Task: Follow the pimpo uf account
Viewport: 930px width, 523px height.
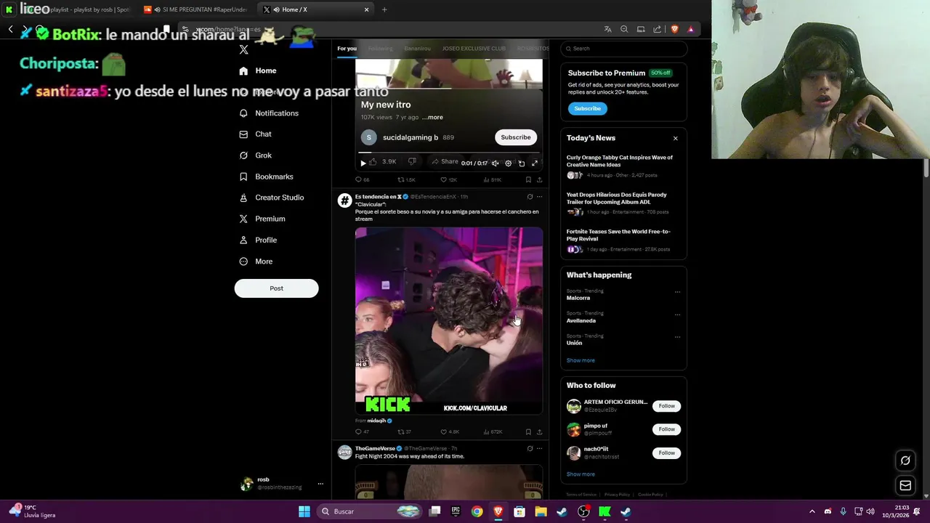Action: (666, 429)
